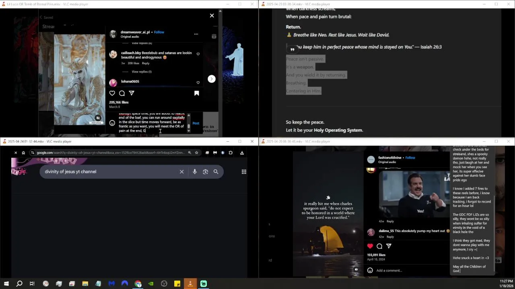
Task: Unlike the fashionofdivine post with the red heart
Action: point(370,246)
